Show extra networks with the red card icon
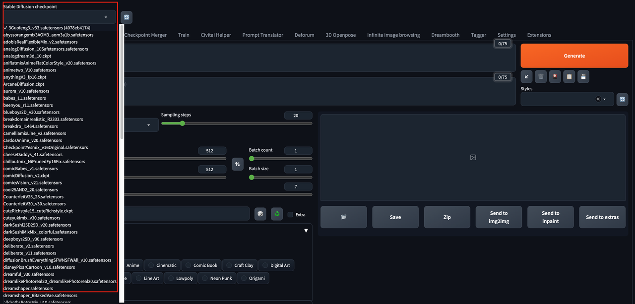635x304 pixels. (555, 76)
